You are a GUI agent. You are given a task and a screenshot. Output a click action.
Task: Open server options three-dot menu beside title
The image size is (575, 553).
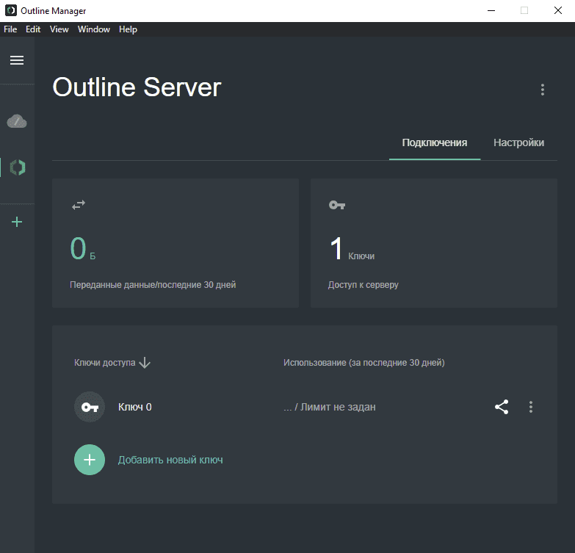coord(543,90)
